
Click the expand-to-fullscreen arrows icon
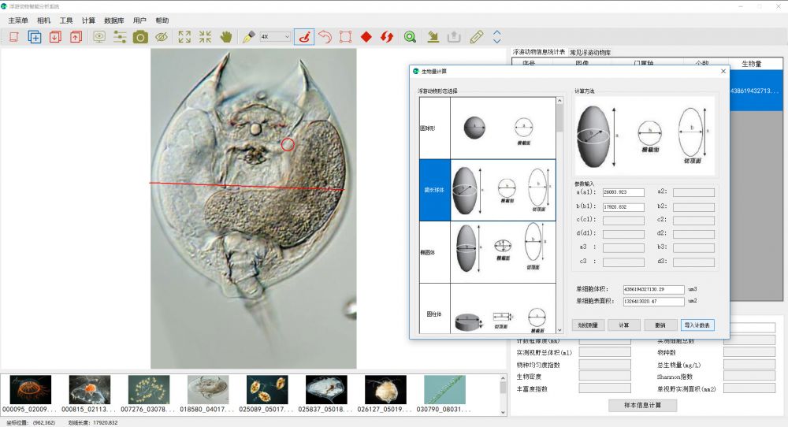coord(184,36)
